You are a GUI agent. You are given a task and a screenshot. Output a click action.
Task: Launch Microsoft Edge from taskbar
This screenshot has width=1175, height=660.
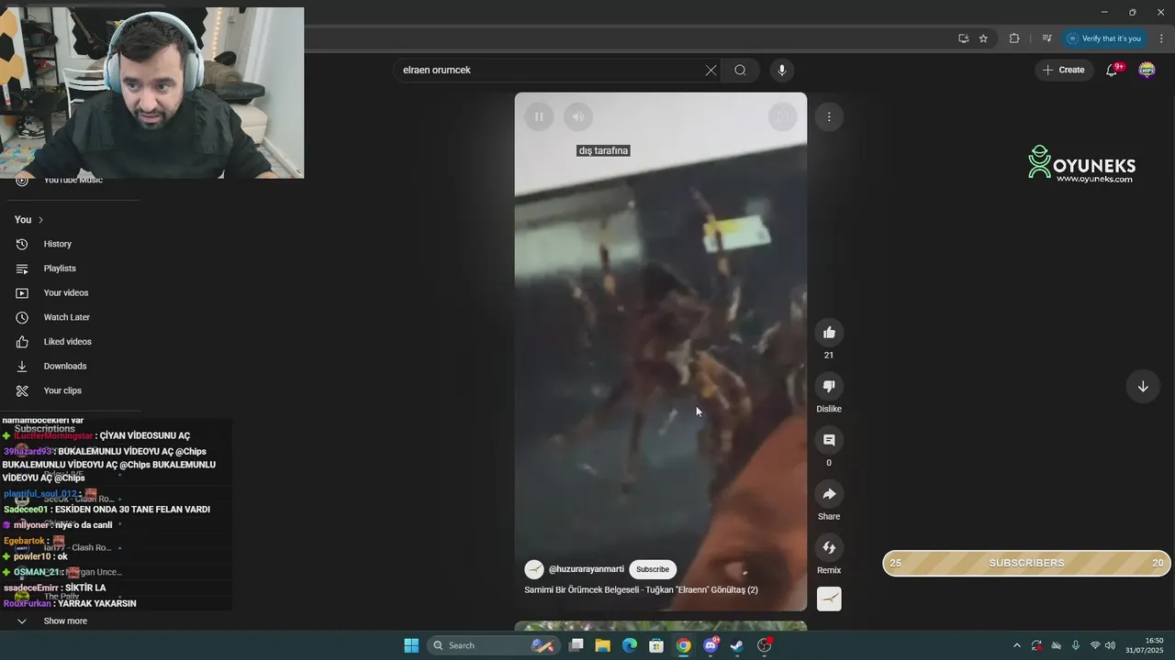click(x=630, y=645)
